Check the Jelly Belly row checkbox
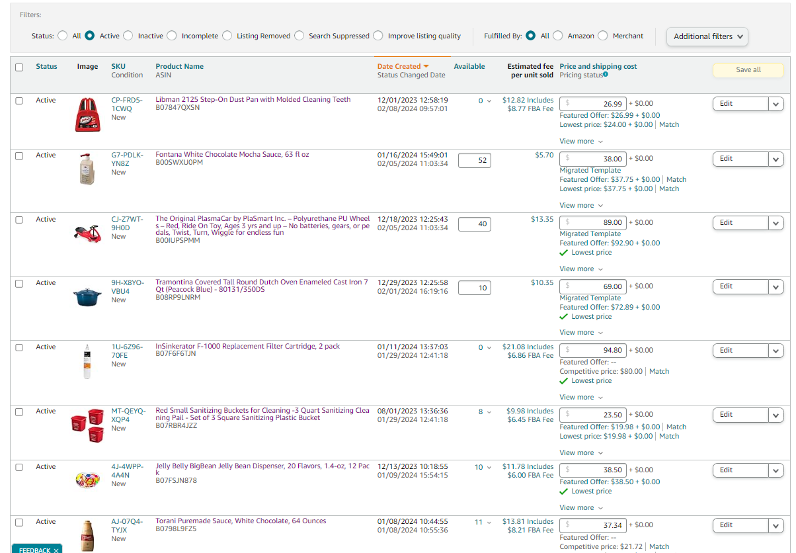The image size is (796, 553). click(x=19, y=467)
